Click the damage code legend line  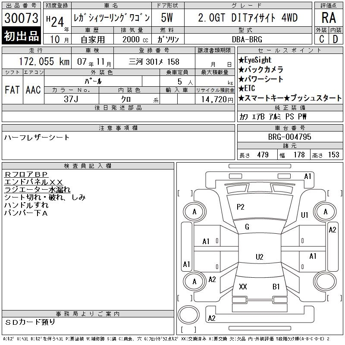click(x=166, y=339)
